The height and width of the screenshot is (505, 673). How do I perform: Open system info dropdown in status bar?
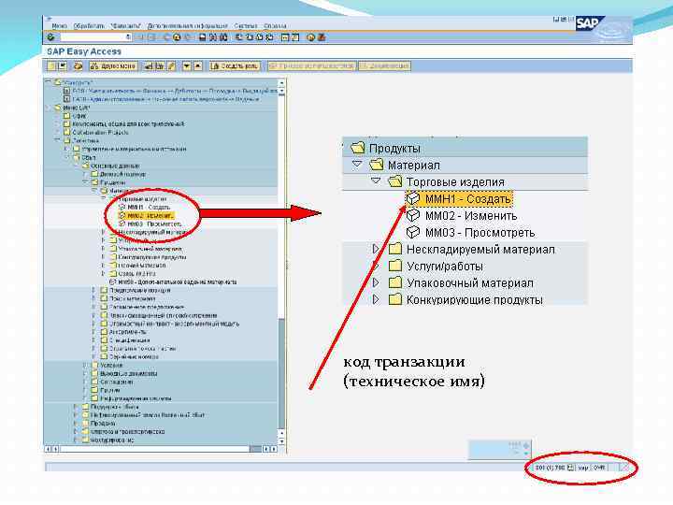click(571, 468)
